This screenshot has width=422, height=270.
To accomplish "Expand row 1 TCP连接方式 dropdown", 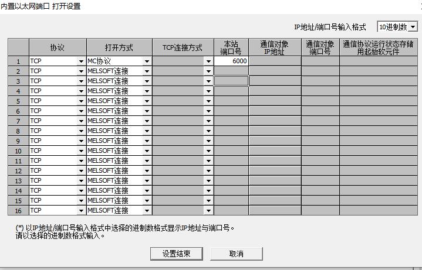I will click(208, 61).
